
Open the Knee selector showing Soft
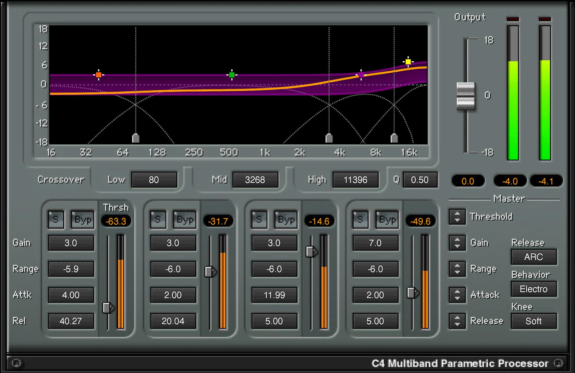(534, 321)
